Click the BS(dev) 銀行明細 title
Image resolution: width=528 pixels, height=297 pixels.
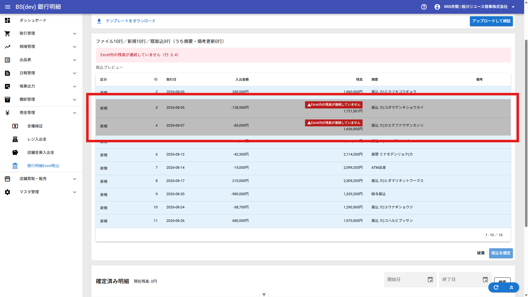point(38,7)
